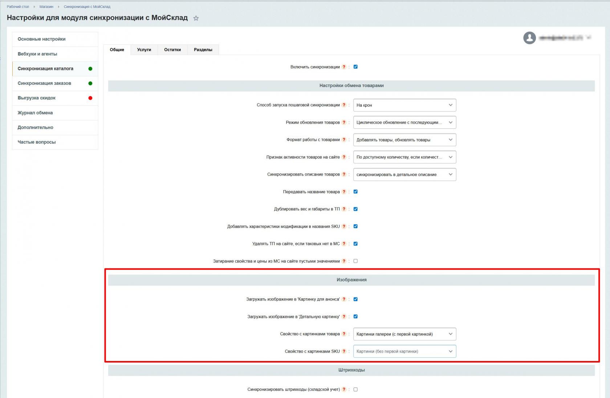Toggle 'Передавать название товара' checkbox

[355, 192]
